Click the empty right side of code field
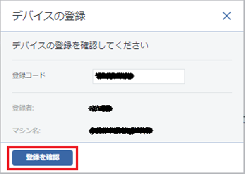Image resolution: width=245 pixels, height=174 pixels. pos(159,76)
